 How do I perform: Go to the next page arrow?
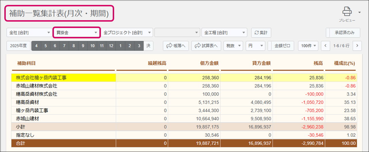click(x=357, y=46)
